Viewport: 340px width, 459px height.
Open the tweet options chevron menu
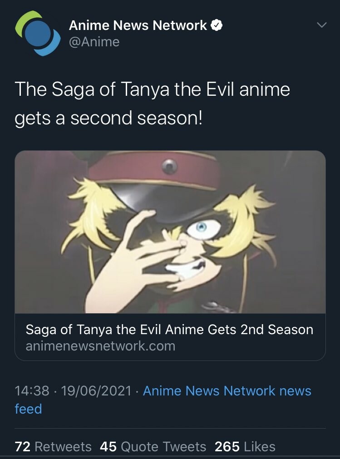(x=321, y=25)
